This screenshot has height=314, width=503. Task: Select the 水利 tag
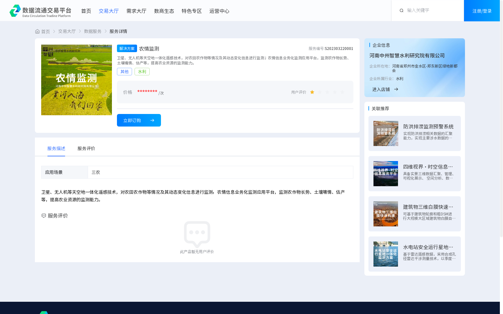[142, 72]
